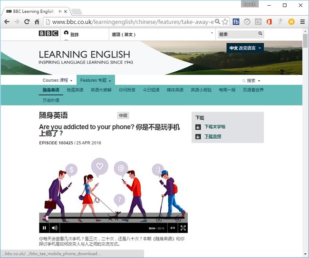Open the 今日短语 section
Image resolution: width=309 pixels, height=258 pixels.
151,90
